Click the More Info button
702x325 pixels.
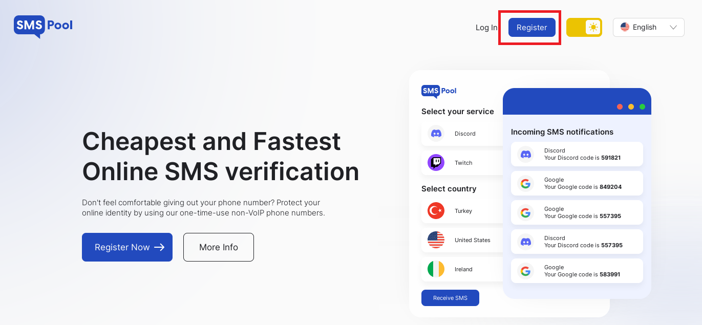(x=219, y=247)
